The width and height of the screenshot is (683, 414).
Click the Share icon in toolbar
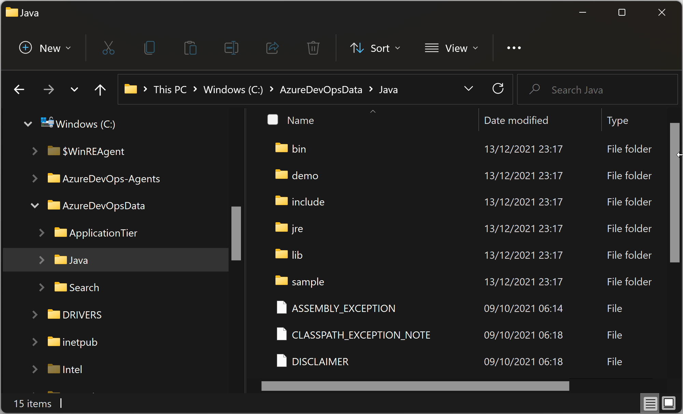[x=272, y=48]
